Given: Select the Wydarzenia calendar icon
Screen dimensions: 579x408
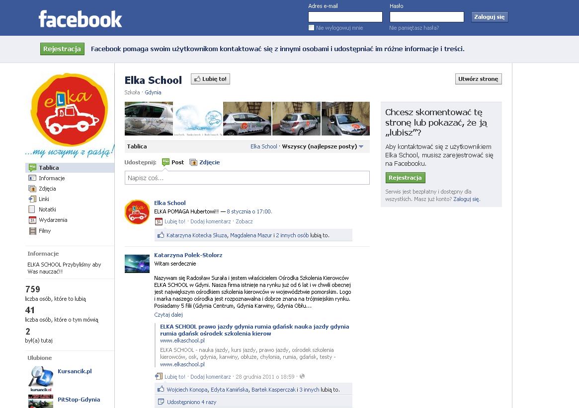Looking at the screenshot, I should point(32,220).
